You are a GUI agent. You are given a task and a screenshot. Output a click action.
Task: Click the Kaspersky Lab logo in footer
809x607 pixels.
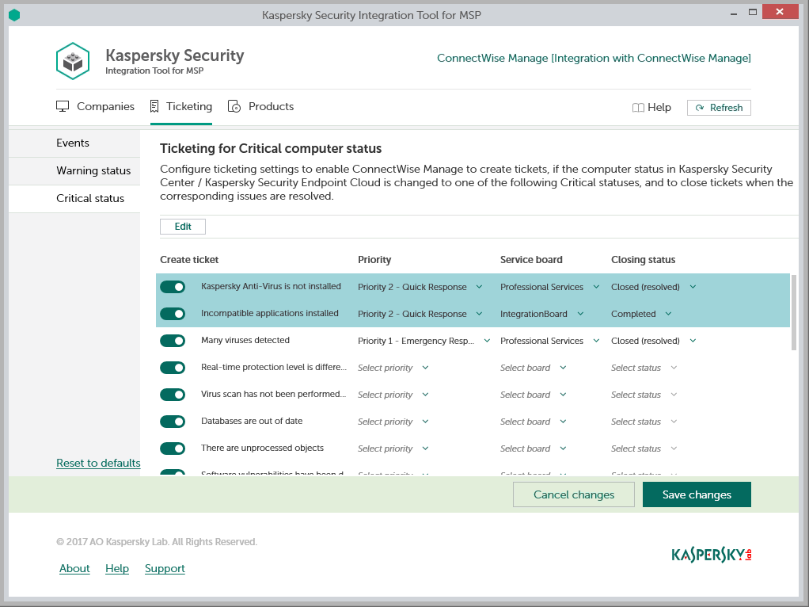(x=711, y=555)
